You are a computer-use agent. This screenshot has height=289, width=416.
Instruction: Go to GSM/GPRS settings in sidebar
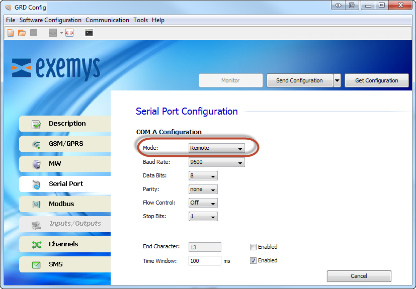click(65, 144)
